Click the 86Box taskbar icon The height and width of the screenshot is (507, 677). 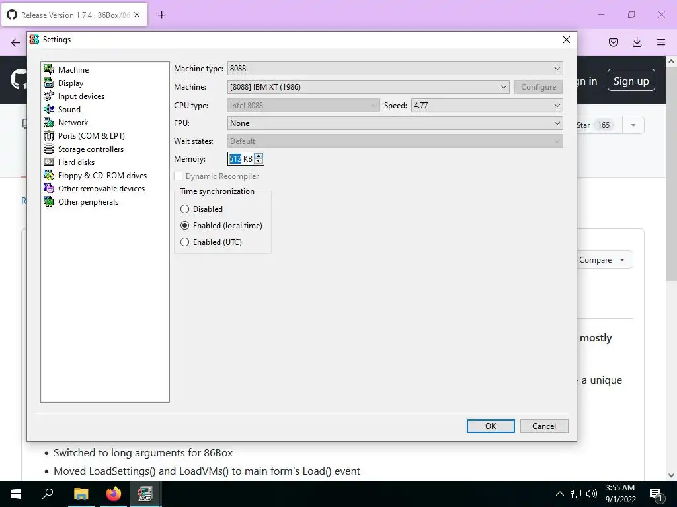[145, 494]
